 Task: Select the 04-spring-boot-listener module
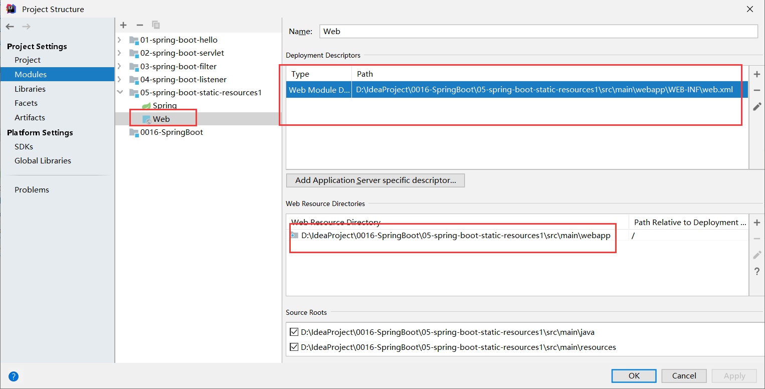click(183, 79)
